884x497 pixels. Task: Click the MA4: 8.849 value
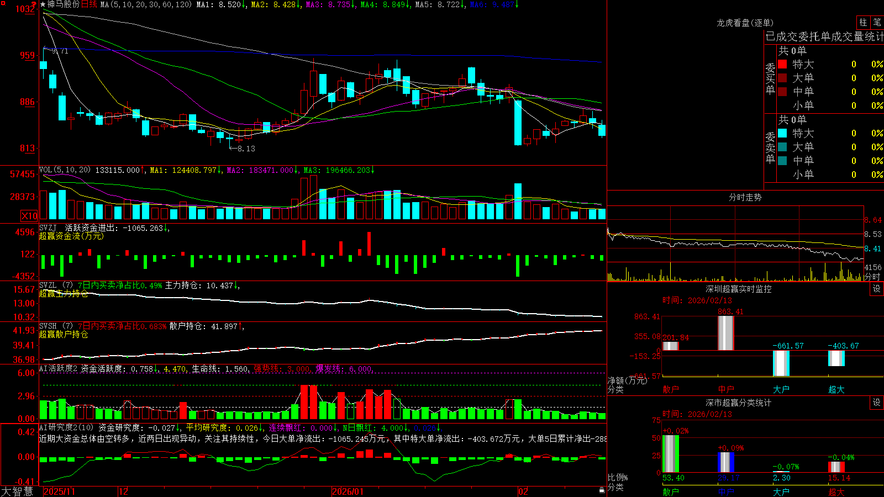[x=385, y=4]
